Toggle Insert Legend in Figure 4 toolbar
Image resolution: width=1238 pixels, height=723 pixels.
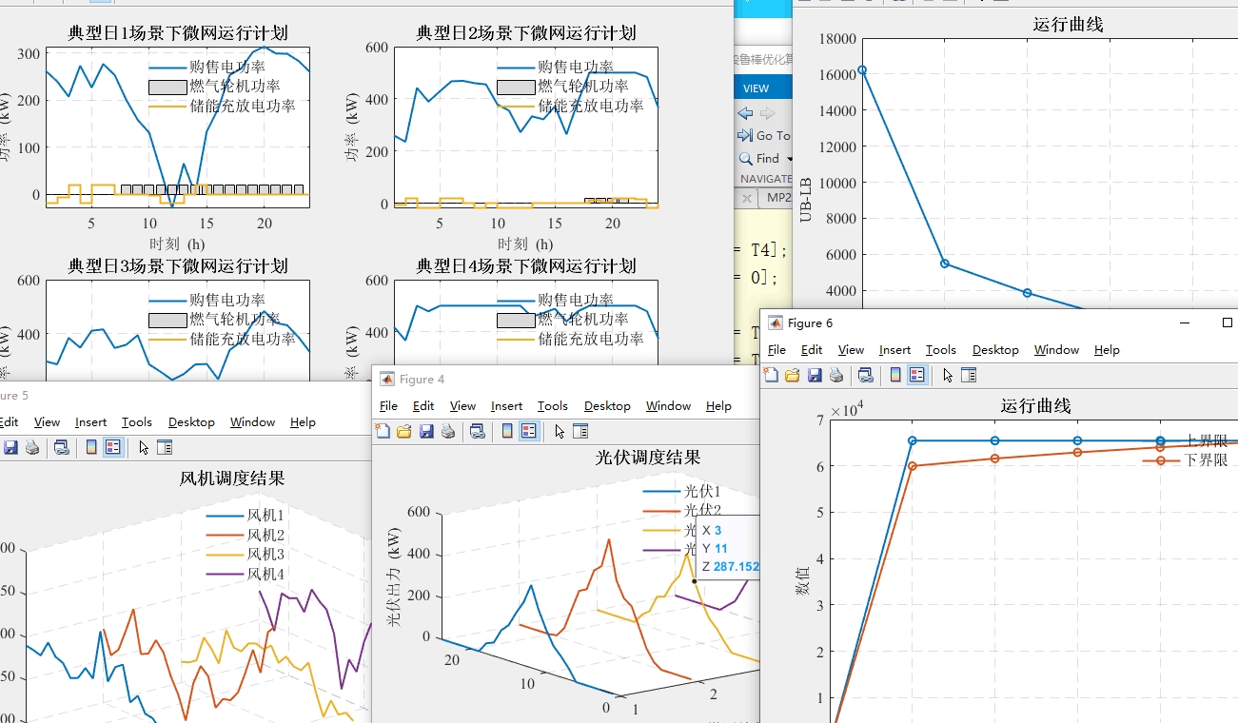coord(529,431)
